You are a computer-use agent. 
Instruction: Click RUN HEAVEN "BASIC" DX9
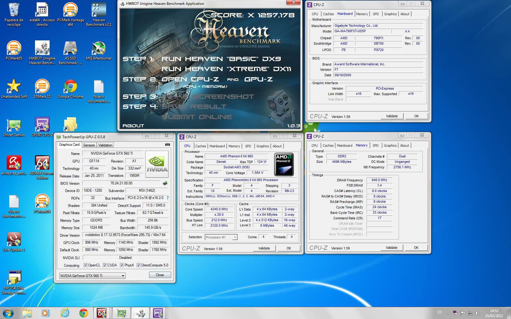click(221, 59)
